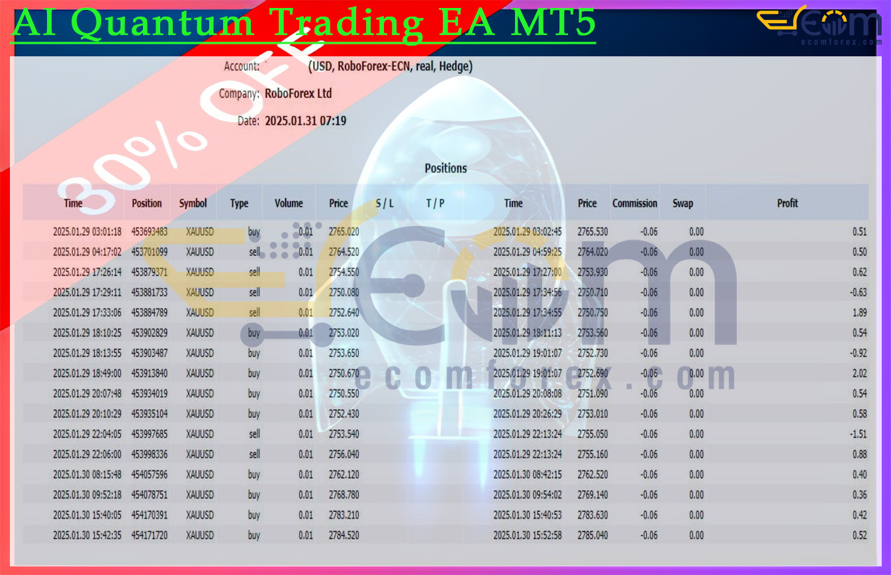Click the 2.02 profit value
The height and width of the screenshot is (575, 891).
pyautogui.click(x=858, y=374)
